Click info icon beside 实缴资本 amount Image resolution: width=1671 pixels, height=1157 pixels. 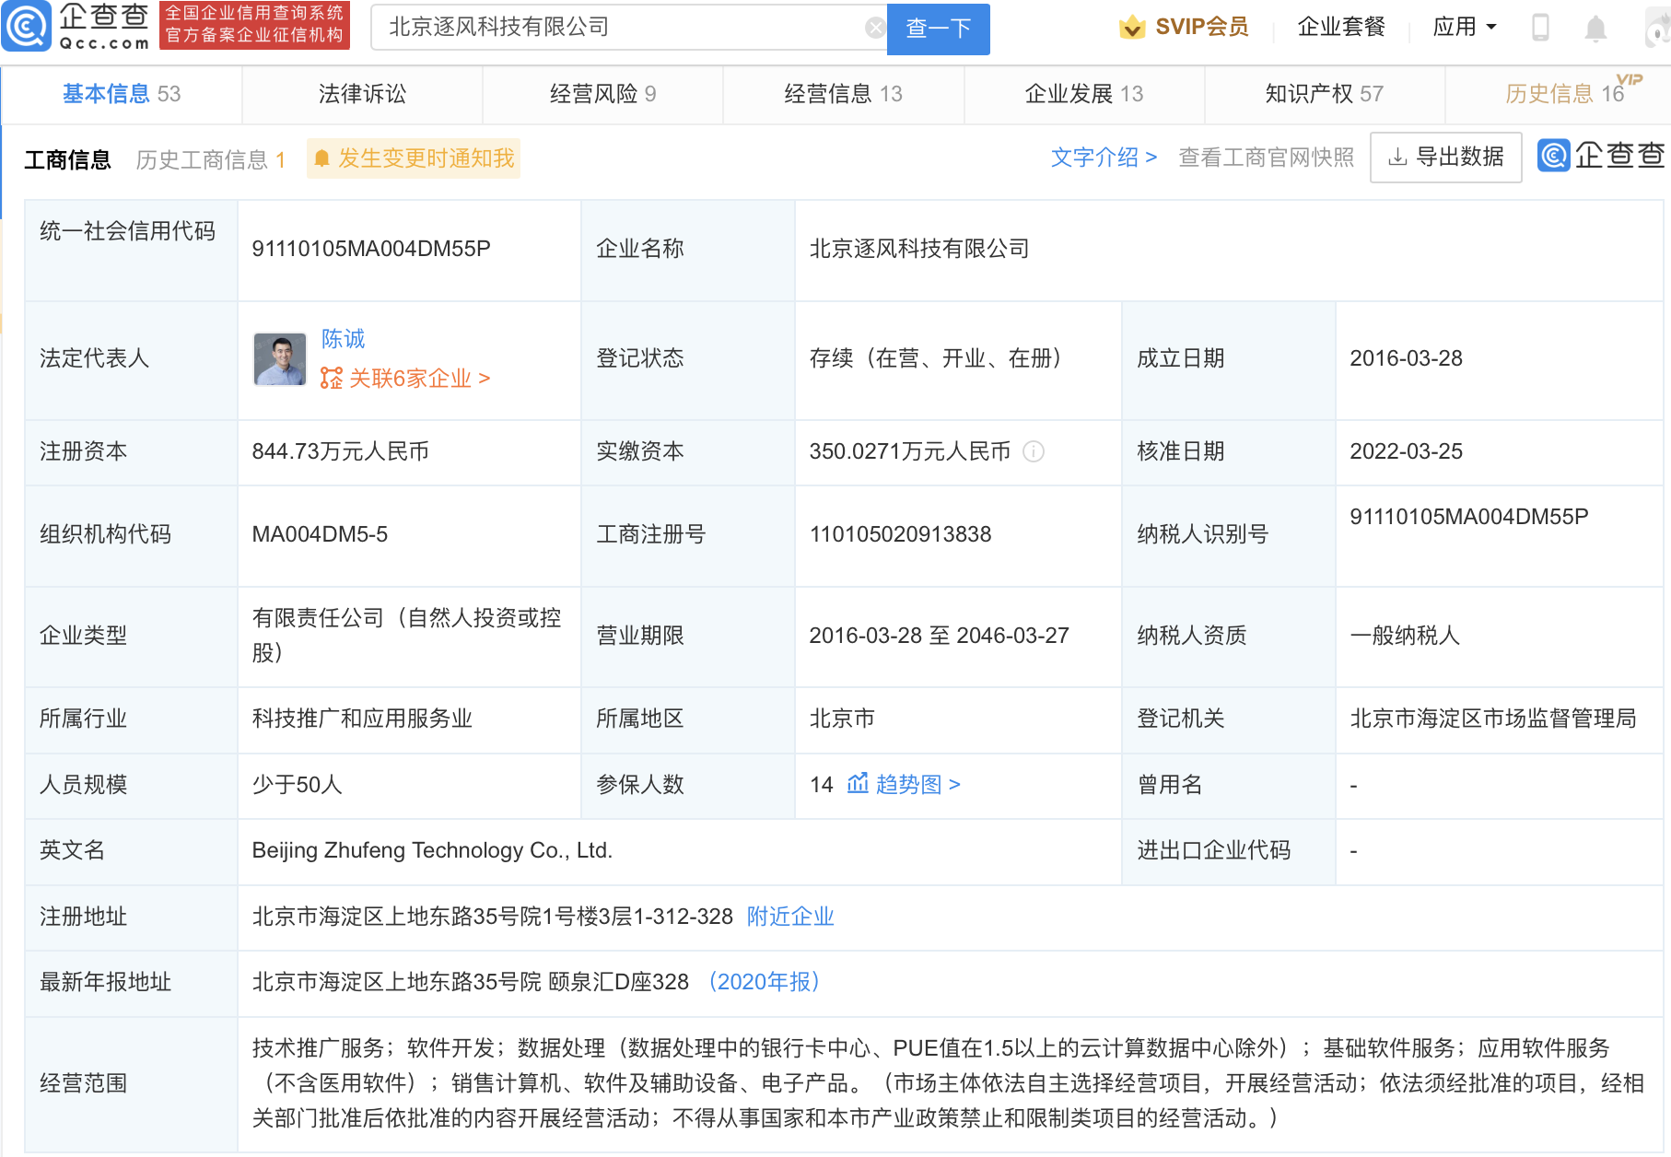(1034, 451)
